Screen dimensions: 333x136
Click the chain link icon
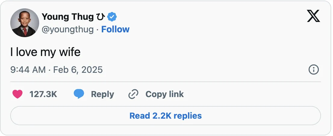point(133,94)
